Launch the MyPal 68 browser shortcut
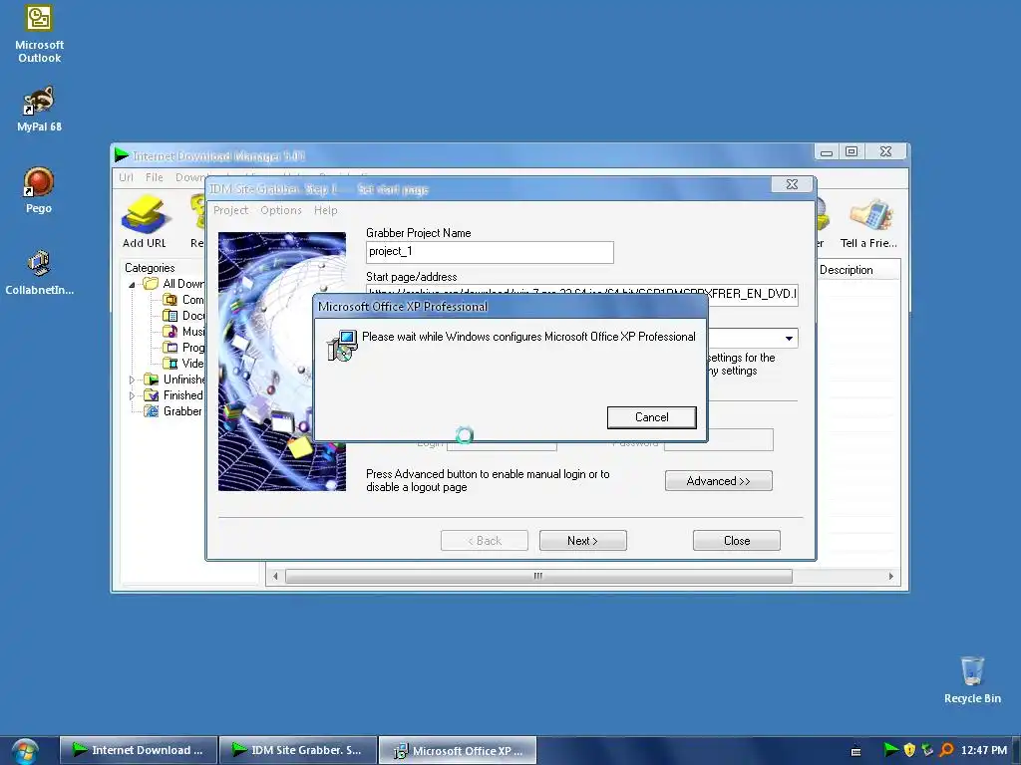Viewport: 1021px width, 765px height. [x=39, y=108]
